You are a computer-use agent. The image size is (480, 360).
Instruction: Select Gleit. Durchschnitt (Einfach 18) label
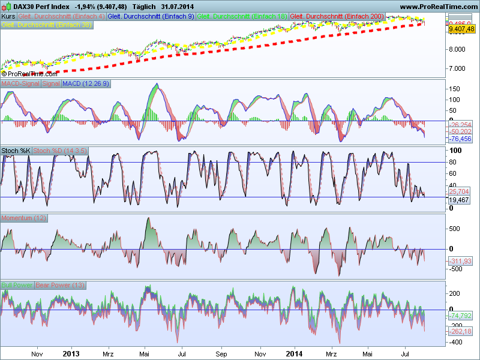tap(242, 16)
